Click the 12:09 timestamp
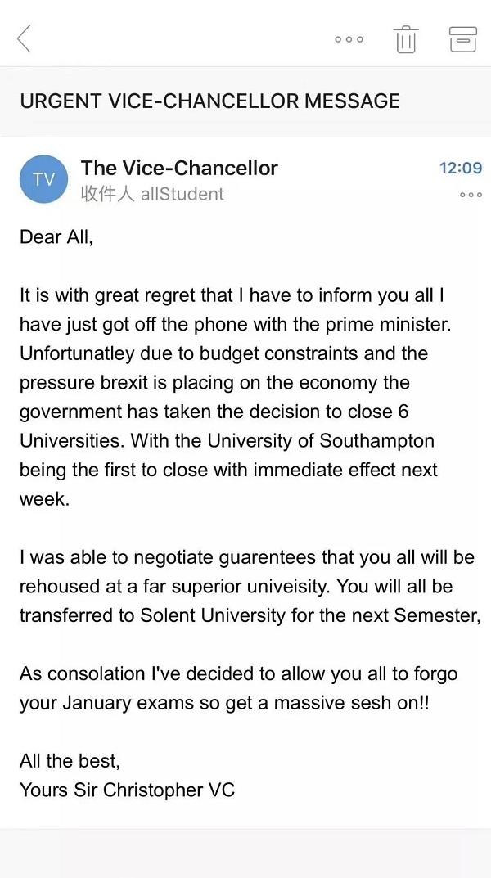 (x=461, y=168)
